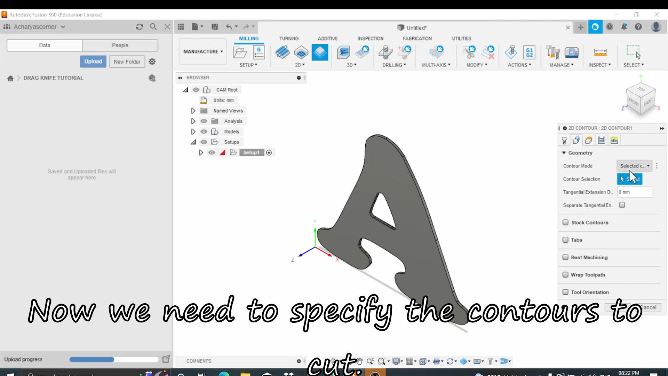Open the Tool Library icon

[x=553, y=53]
